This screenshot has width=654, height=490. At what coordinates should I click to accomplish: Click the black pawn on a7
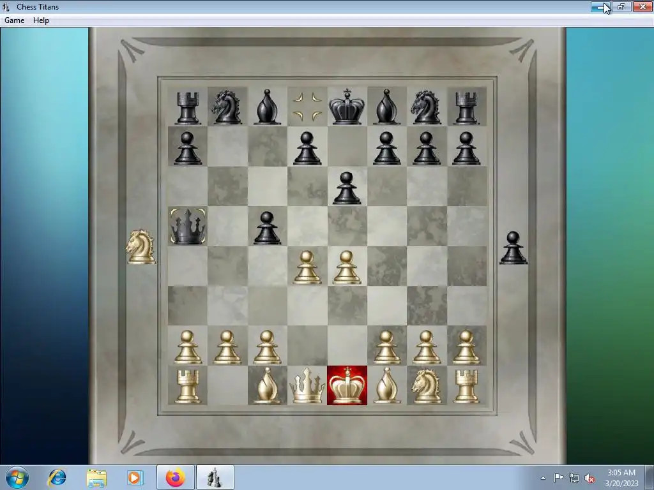point(188,148)
